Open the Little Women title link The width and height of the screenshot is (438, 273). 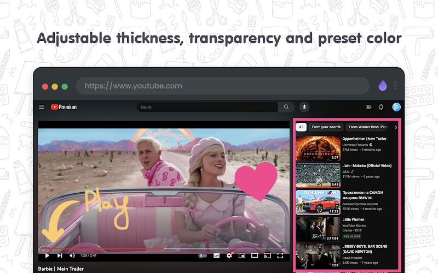coord(353,219)
